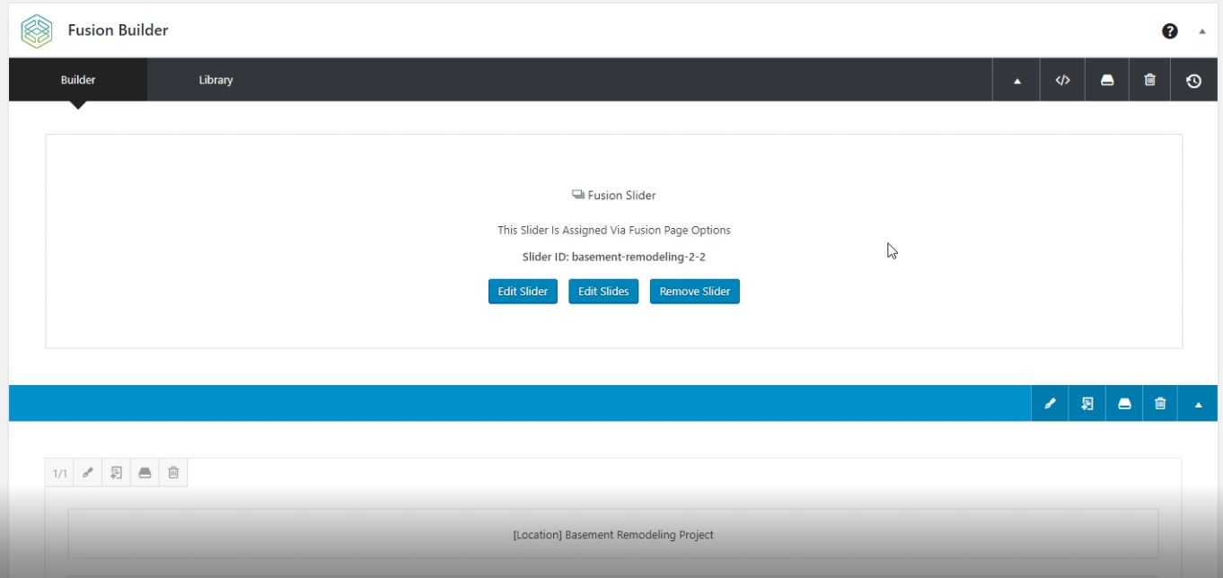The image size is (1223, 578).
Task: Click the Remove Slider button
Action: [x=695, y=291]
